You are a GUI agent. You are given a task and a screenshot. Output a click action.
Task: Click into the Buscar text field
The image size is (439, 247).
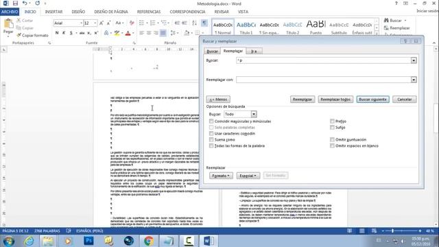(x=323, y=60)
